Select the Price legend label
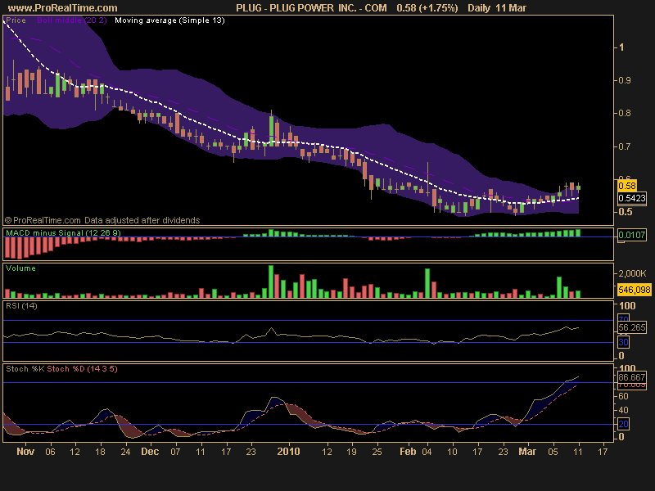The width and height of the screenshot is (655, 491). 16,20
